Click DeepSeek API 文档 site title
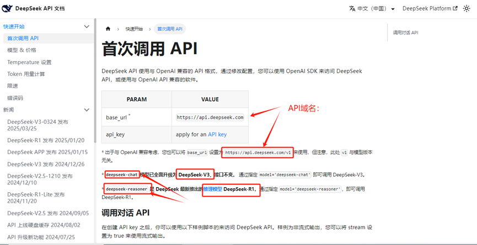The width and height of the screenshot is (477, 245). click(40, 8)
